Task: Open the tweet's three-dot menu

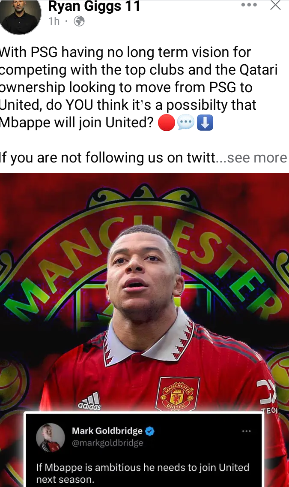Action: pos(247,431)
